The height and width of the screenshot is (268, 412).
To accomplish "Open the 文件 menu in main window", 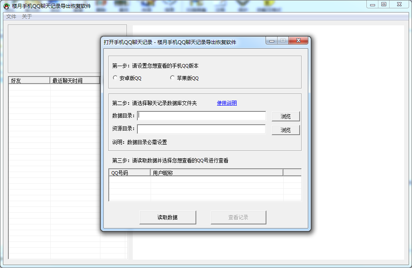I will (x=11, y=16).
